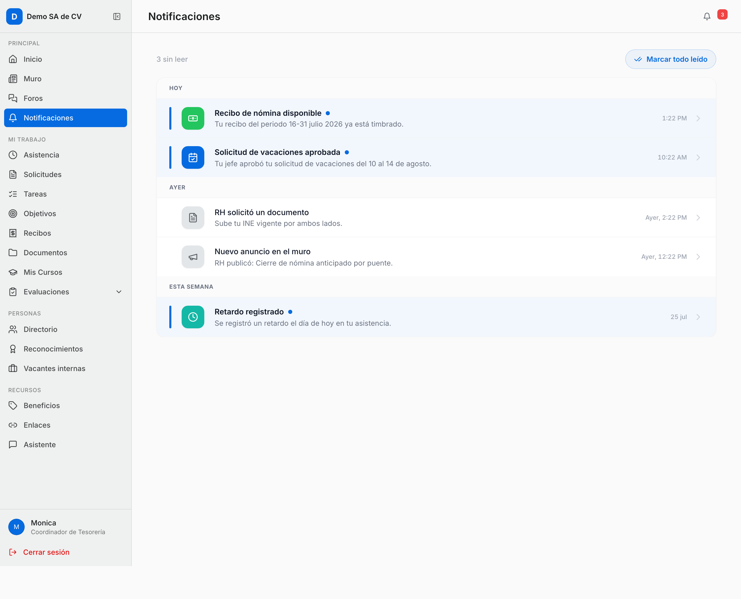The image size is (741, 599).
Task: Click 'Sube tu INE vigente' description
Action: [278, 224]
